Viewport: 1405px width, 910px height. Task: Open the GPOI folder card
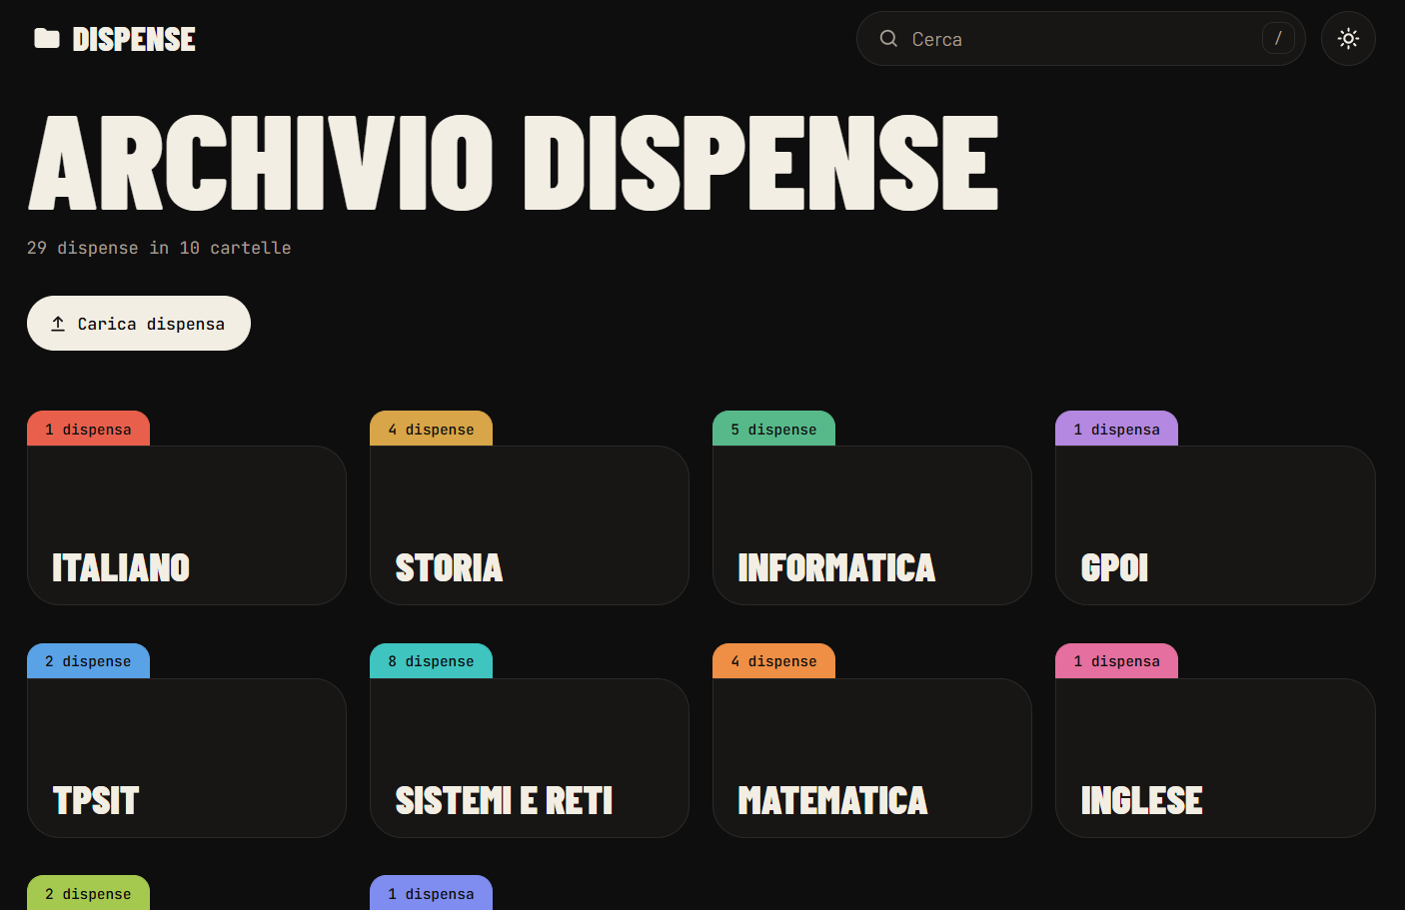[x=1215, y=525]
